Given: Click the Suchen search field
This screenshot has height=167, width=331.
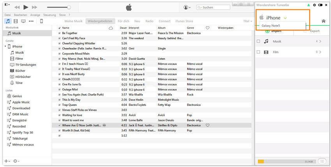Looking at the screenshot, I should click(213, 7).
